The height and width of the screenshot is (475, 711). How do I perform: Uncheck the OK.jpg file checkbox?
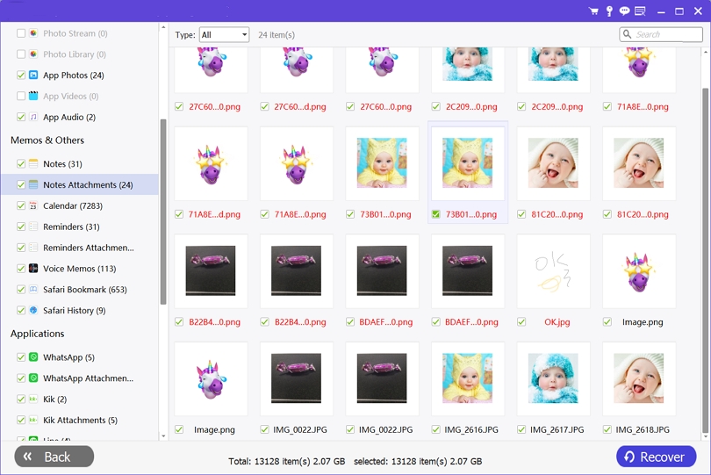pos(521,322)
